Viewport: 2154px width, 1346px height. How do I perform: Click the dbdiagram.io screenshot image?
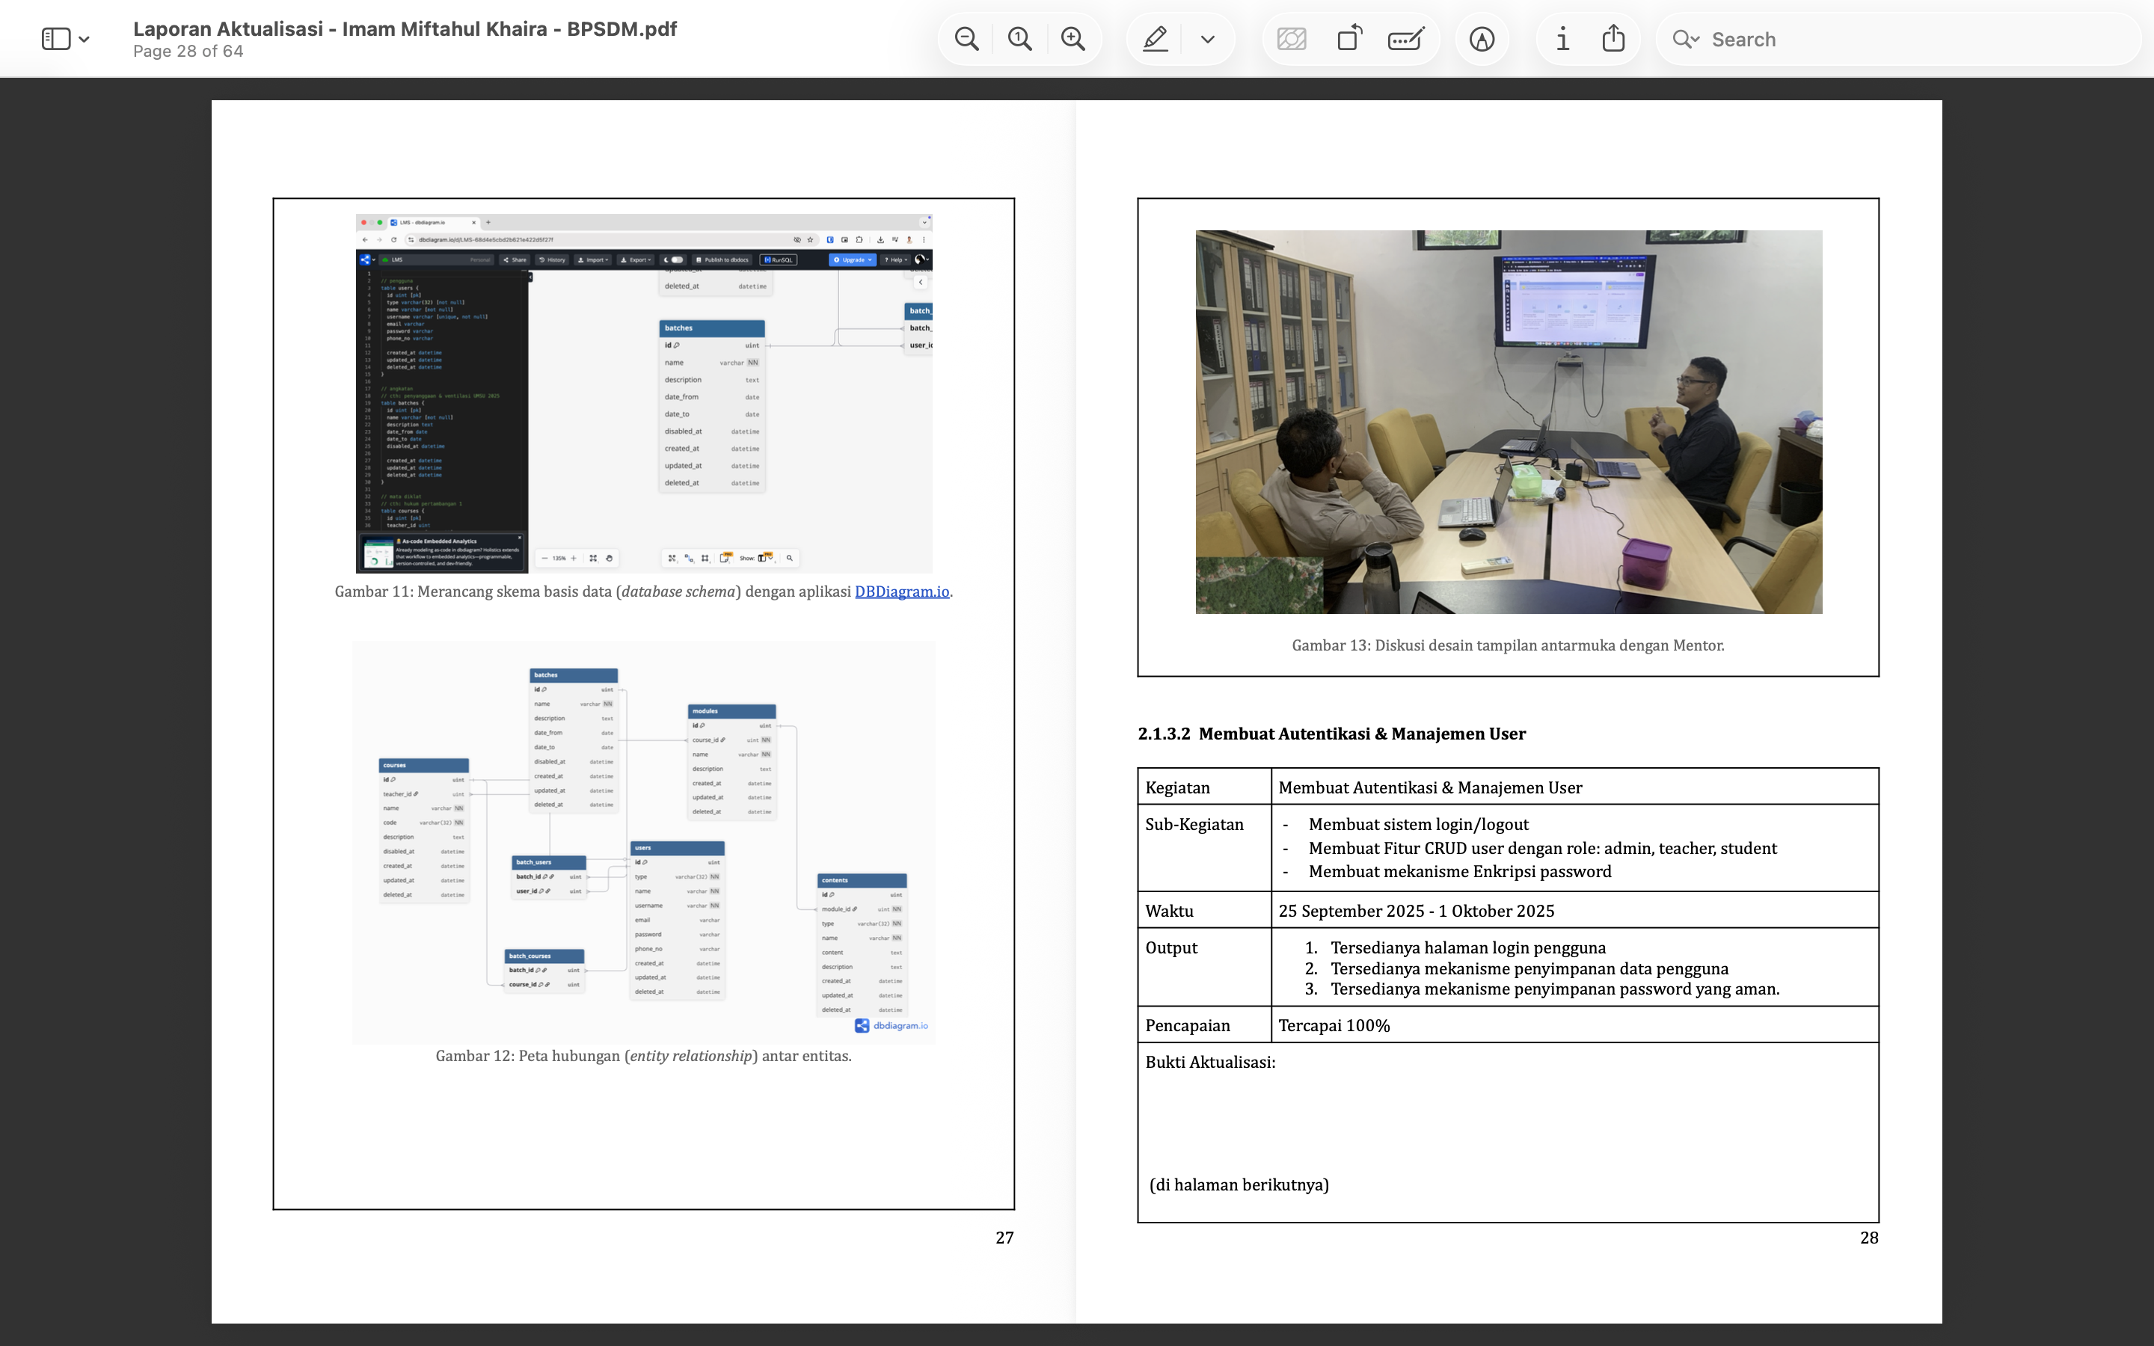click(643, 393)
